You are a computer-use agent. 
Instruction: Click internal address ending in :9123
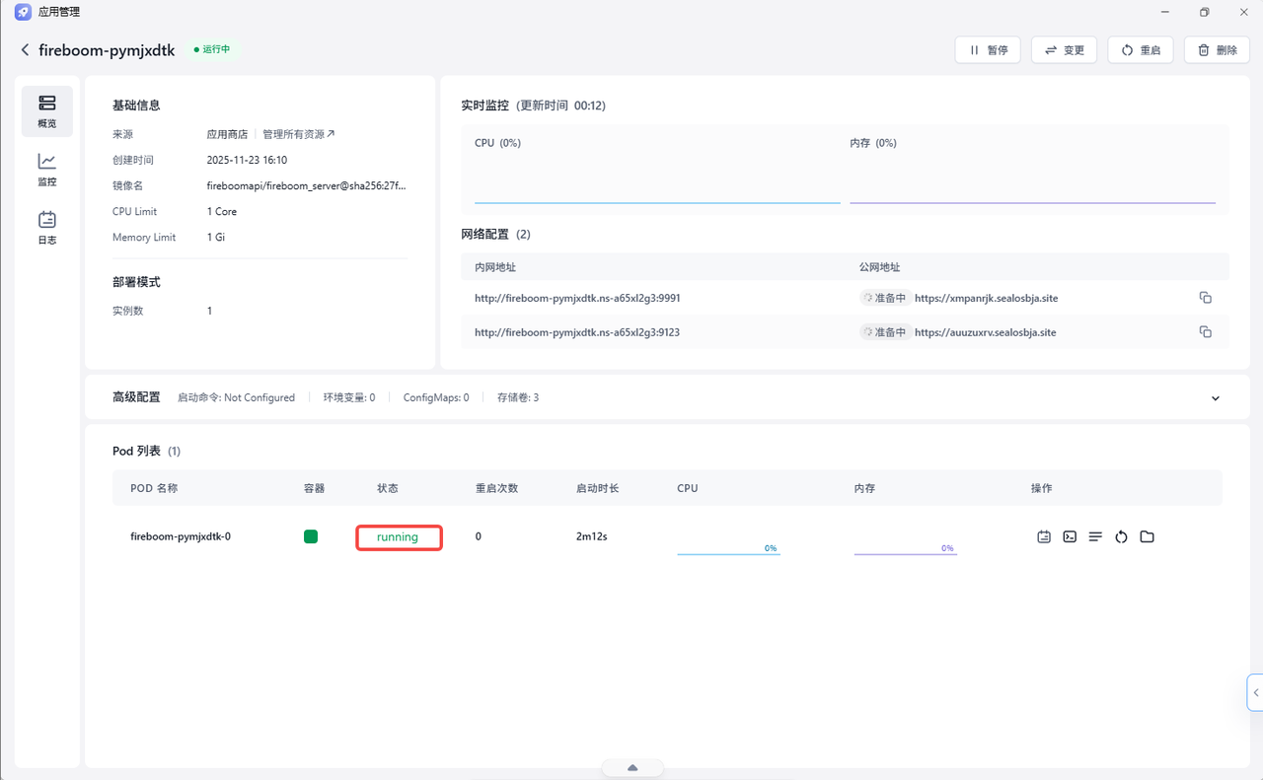click(x=577, y=332)
